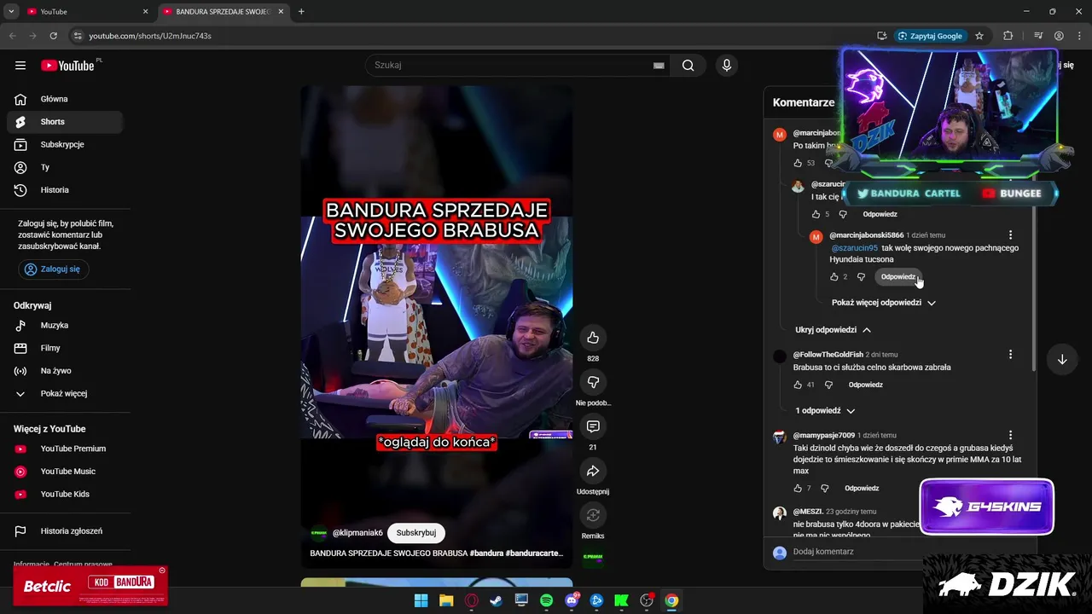The image size is (1092, 614).
Task: Like the Hyundaia tucsona reply (2 likes)
Action: (x=834, y=277)
